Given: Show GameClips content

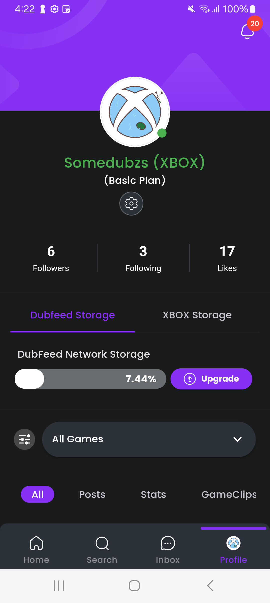Looking at the screenshot, I should click(229, 494).
